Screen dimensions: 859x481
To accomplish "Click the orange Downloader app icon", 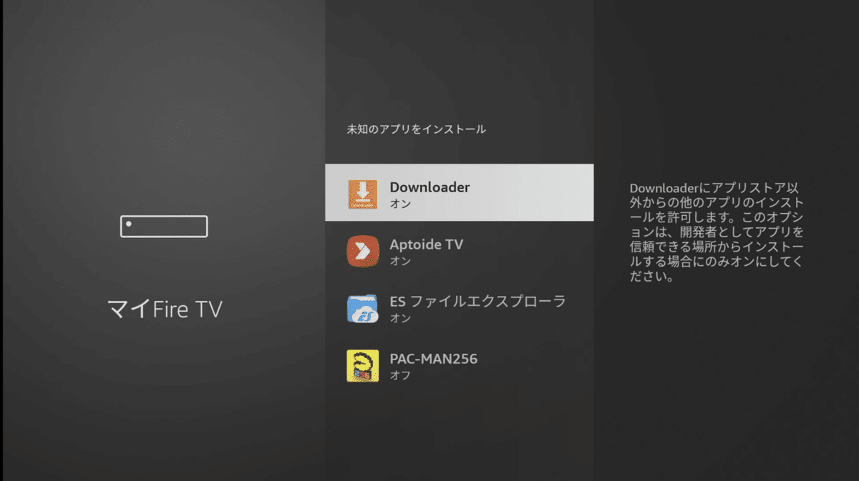I will click(x=362, y=194).
